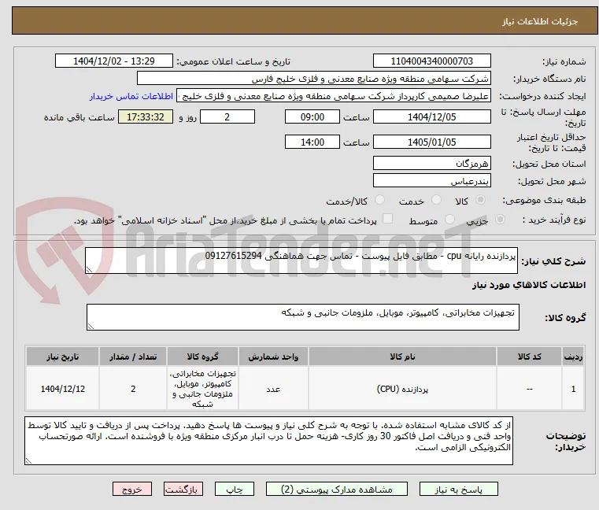Select the 'خدمت' radio button
Image resolution: width=599 pixels, height=510 pixels.
click(436, 200)
